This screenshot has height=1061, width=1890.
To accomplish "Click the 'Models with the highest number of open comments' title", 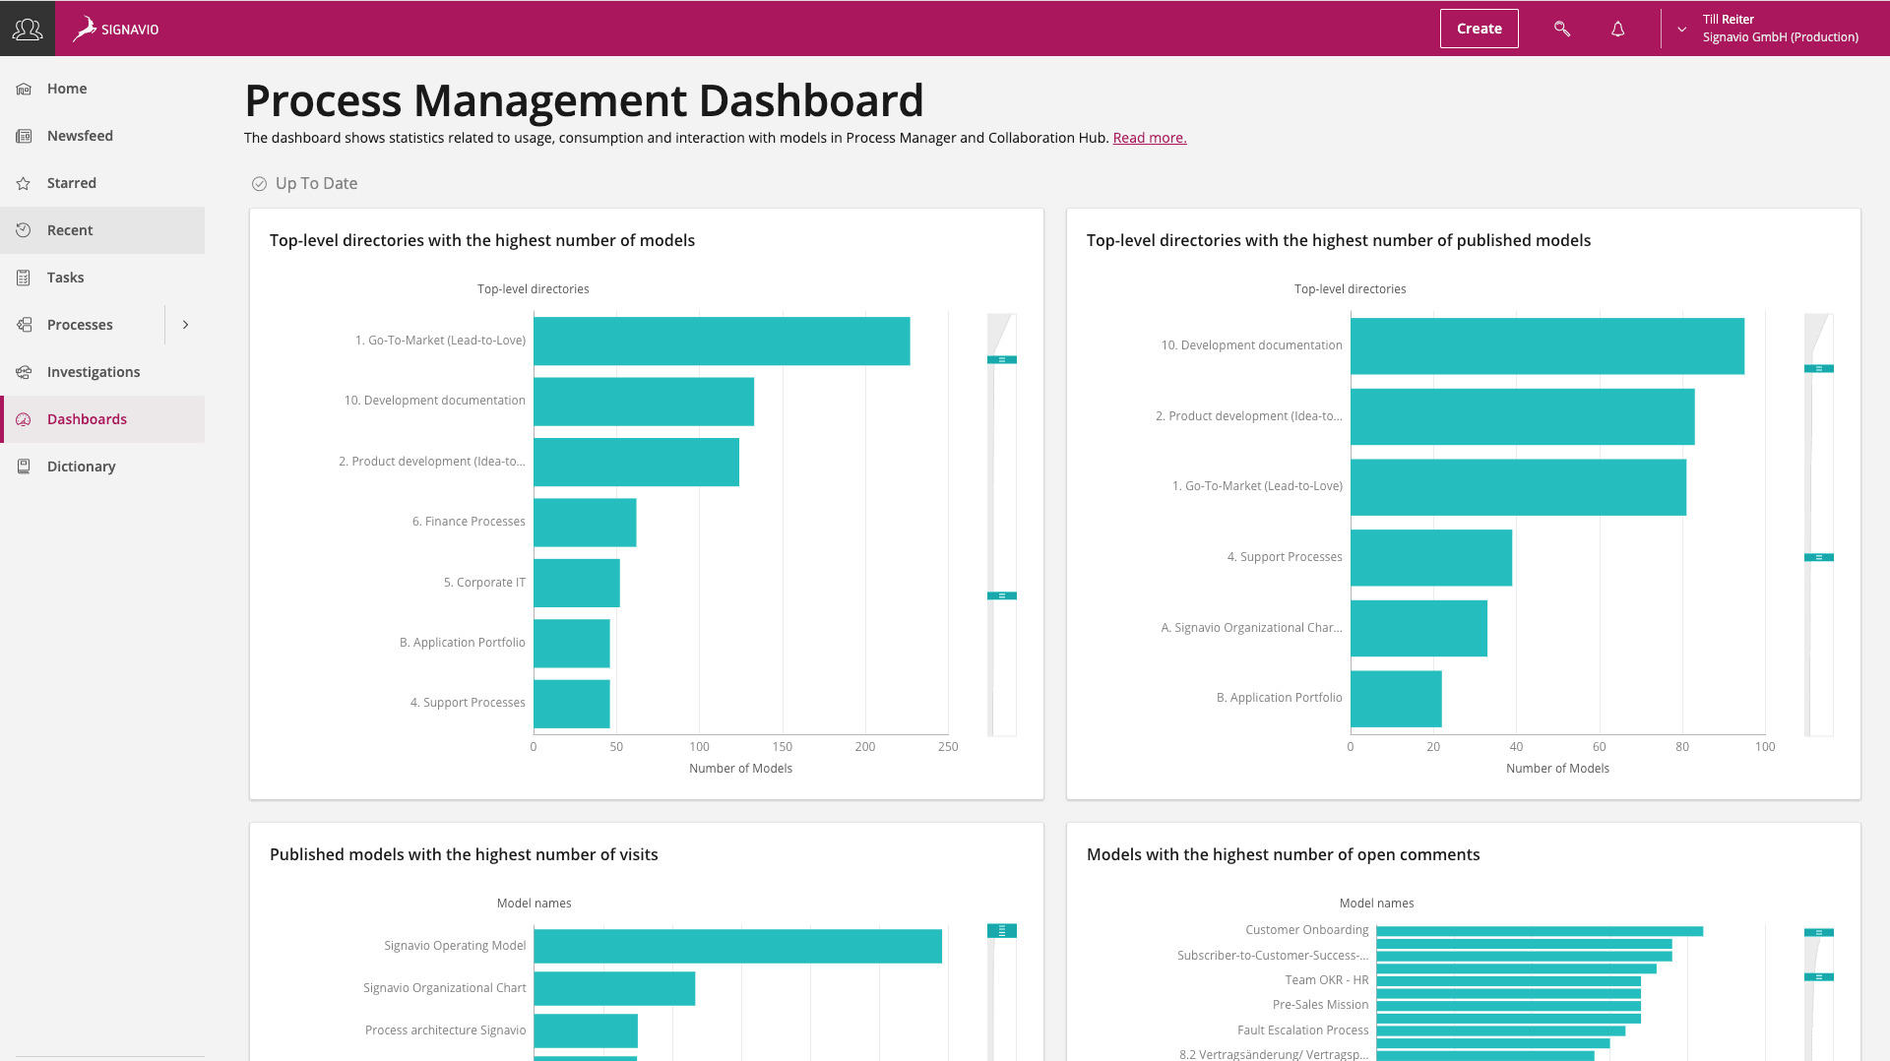I will pyautogui.click(x=1283, y=854).
